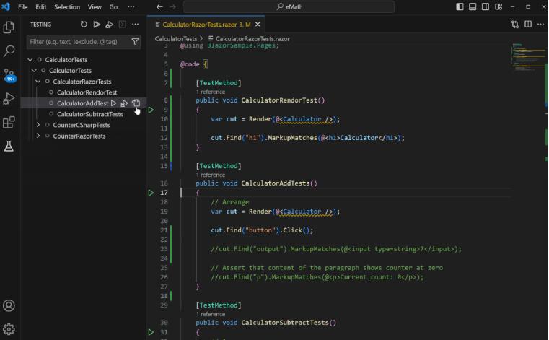Expand the CounterCSharpTests tree node

[x=39, y=125]
